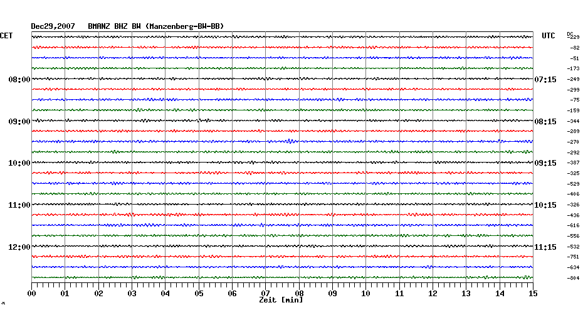Click minute tick label 05

199,294
